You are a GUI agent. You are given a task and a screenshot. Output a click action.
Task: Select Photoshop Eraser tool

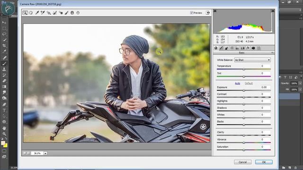pyautogui.click(x=4, y=81)
